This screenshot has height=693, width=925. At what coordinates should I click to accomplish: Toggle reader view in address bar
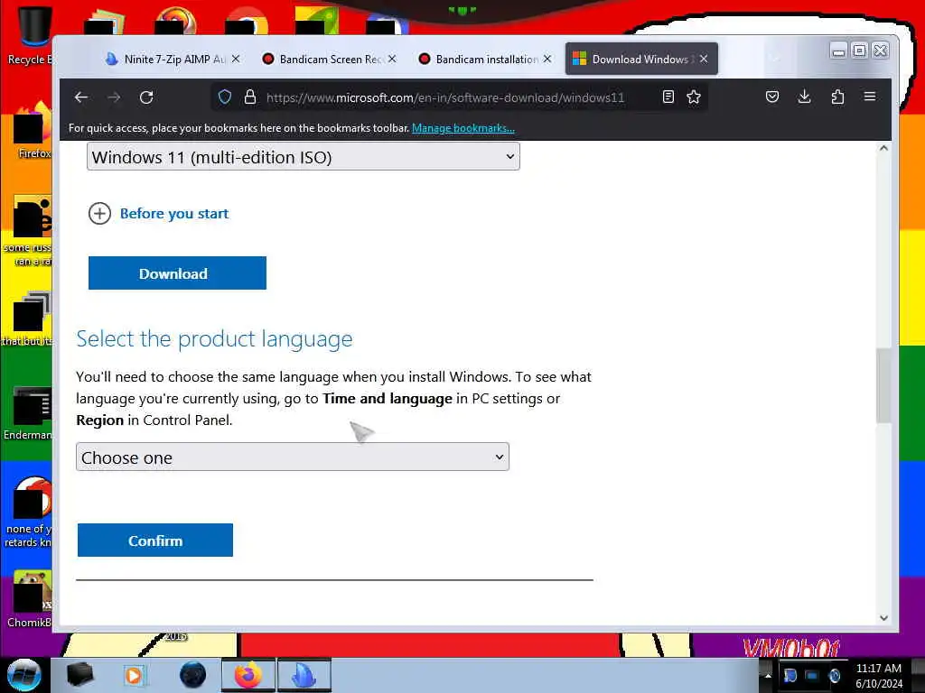(668, 97)
